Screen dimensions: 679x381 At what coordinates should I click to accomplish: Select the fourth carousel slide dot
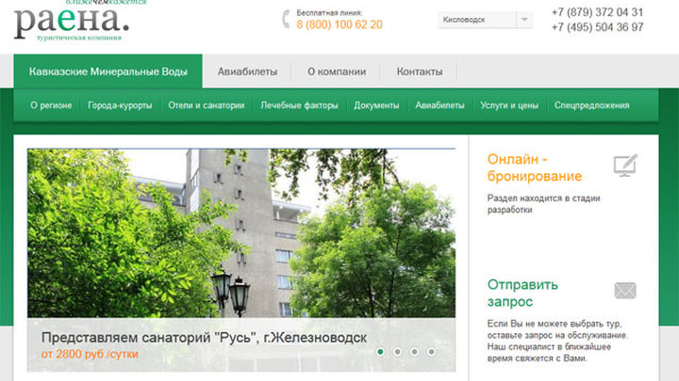[431, 351]
